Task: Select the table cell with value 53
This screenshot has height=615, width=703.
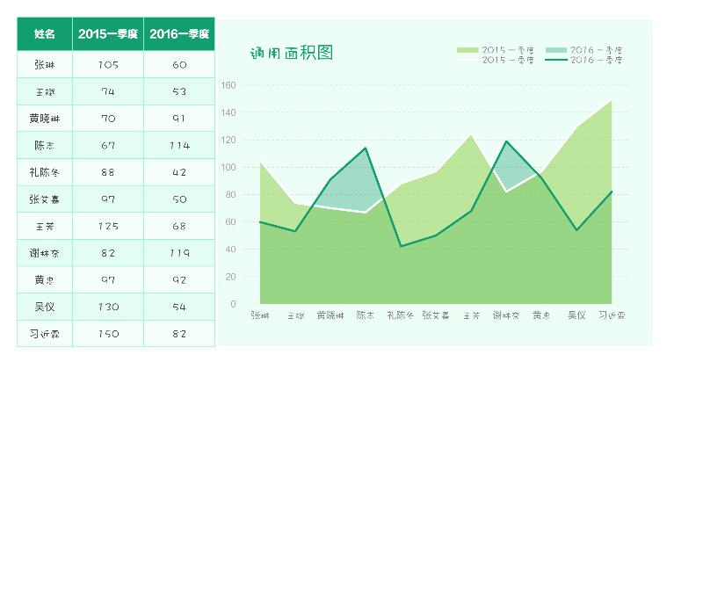Action: click(x=179, y=91)
